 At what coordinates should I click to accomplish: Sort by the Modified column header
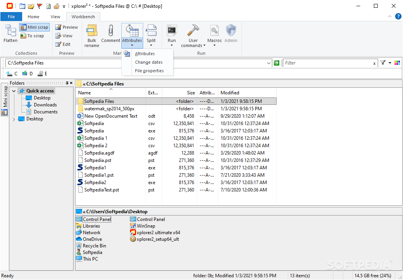[247, 93]
